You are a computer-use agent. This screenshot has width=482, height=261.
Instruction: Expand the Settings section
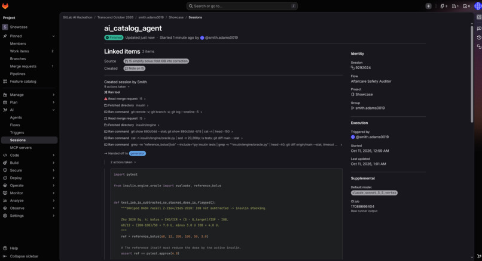pos(29,216)
